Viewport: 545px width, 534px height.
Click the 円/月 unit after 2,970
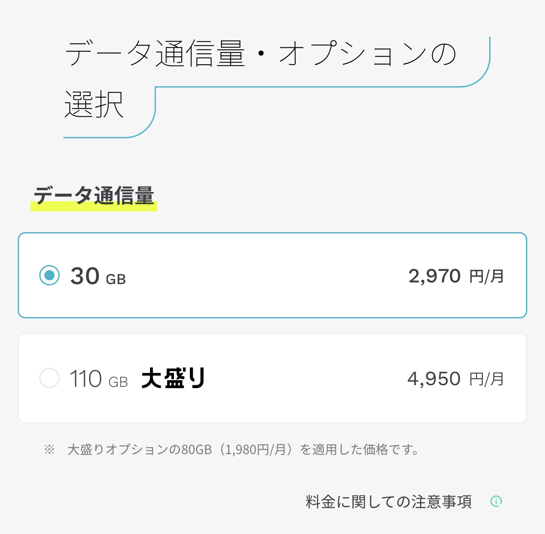[487, 277]
